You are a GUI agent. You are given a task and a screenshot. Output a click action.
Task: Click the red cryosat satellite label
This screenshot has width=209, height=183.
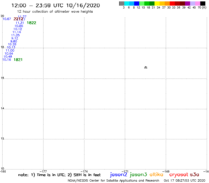179,175
